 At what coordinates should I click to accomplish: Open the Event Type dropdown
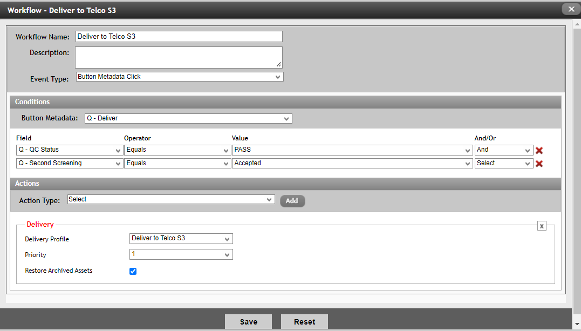click(179, 77)
